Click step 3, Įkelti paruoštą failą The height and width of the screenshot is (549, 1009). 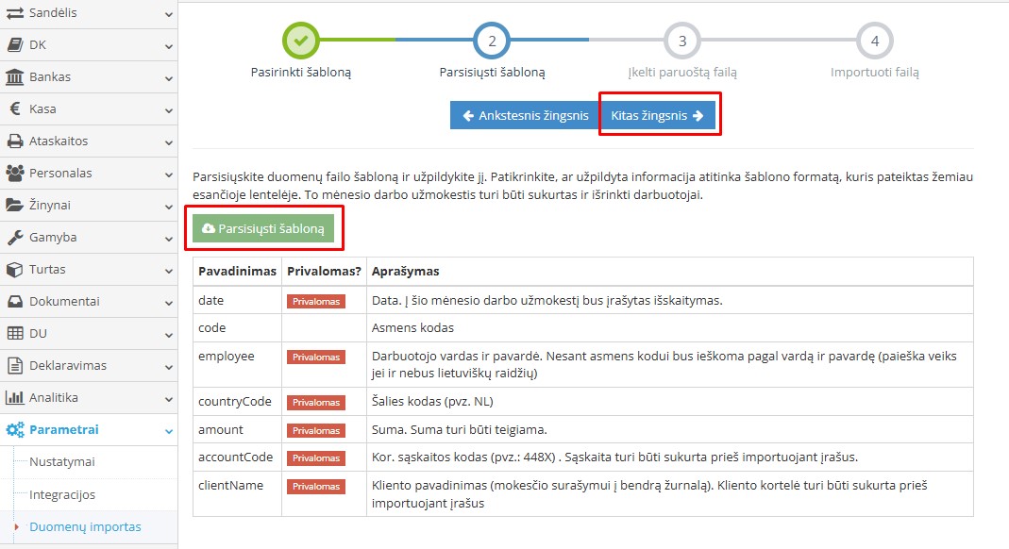[x=682, y=41]
